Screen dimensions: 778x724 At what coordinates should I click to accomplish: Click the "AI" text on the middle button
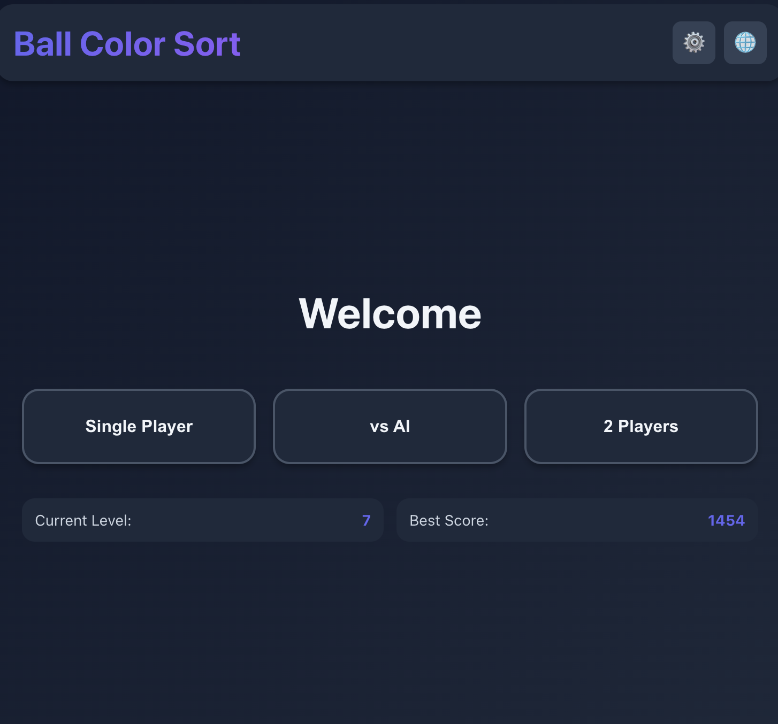[x=401, y=426]
